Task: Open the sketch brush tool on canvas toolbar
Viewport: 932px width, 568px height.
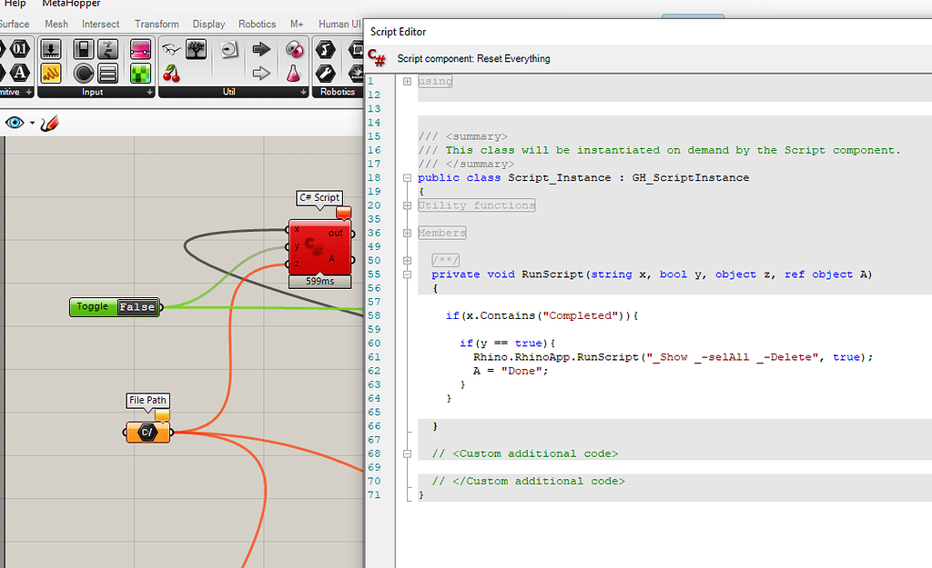Action: 49,123
